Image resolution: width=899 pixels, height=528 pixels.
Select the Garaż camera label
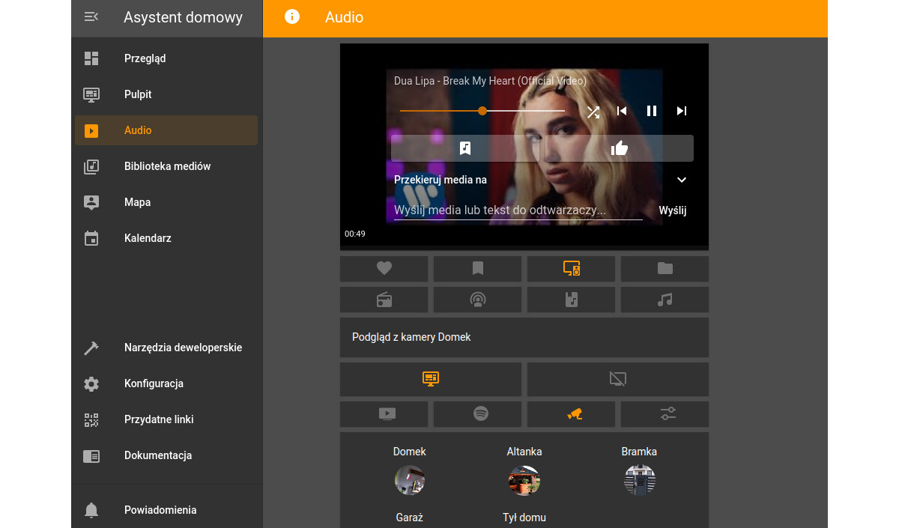pyautogui.click(x=410, y=518)
